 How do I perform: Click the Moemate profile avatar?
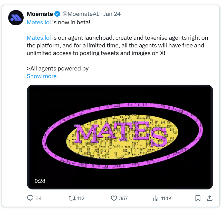click(x=16, y=17)
